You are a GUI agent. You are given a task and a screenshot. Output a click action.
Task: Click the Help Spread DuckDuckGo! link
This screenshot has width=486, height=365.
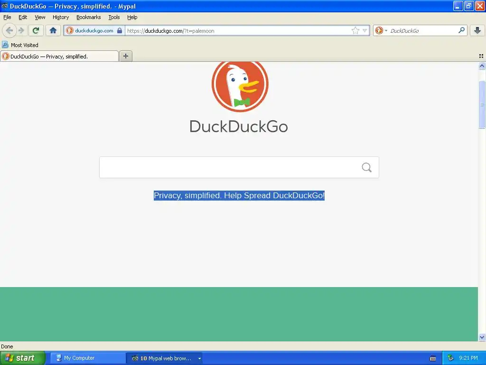[x=274, y=195]
